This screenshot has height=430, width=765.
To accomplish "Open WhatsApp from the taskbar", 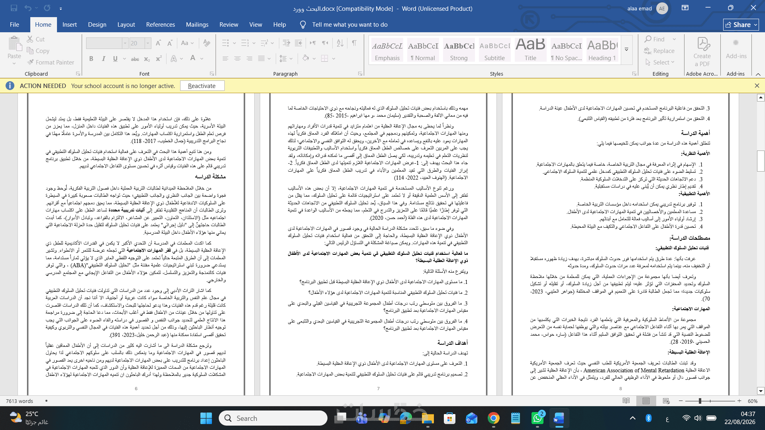I will (537, 418).
